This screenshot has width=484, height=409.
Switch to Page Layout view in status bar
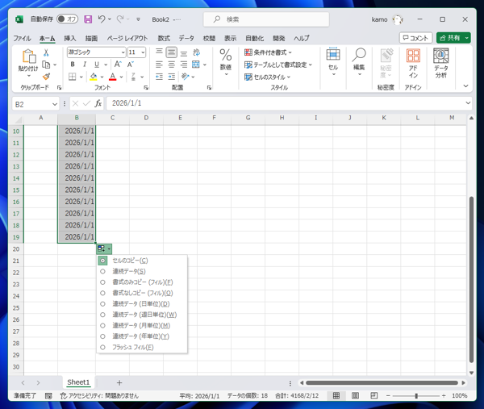(x=355, y=395)
